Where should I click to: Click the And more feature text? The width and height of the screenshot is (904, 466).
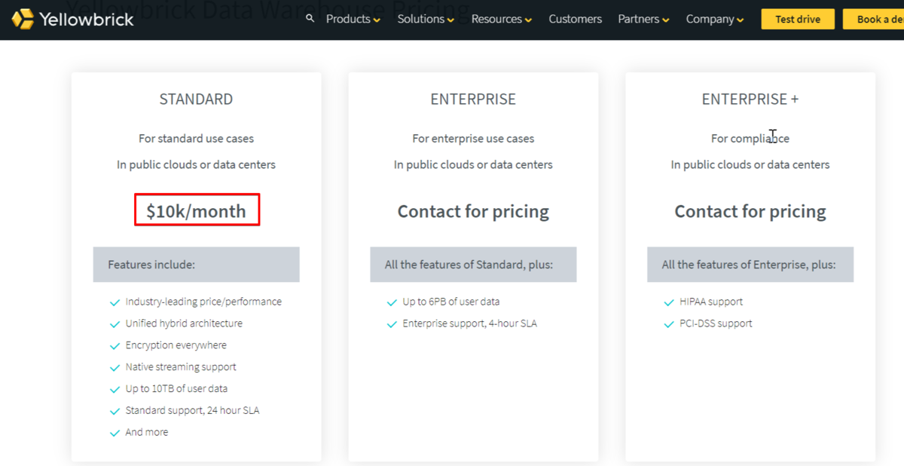147,433
